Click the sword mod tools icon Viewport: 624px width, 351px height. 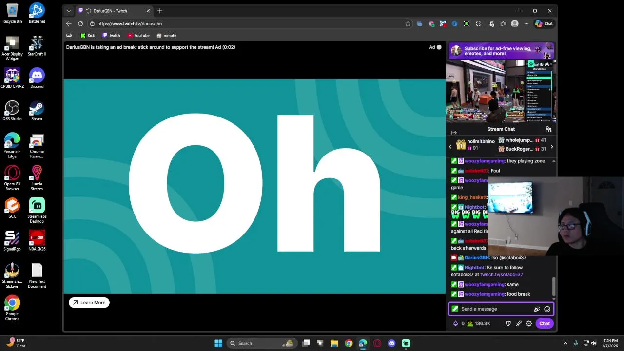[x=519, y=323]
